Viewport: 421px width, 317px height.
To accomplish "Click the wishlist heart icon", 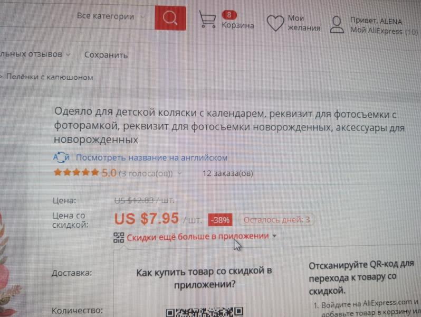I will point(275,23).
